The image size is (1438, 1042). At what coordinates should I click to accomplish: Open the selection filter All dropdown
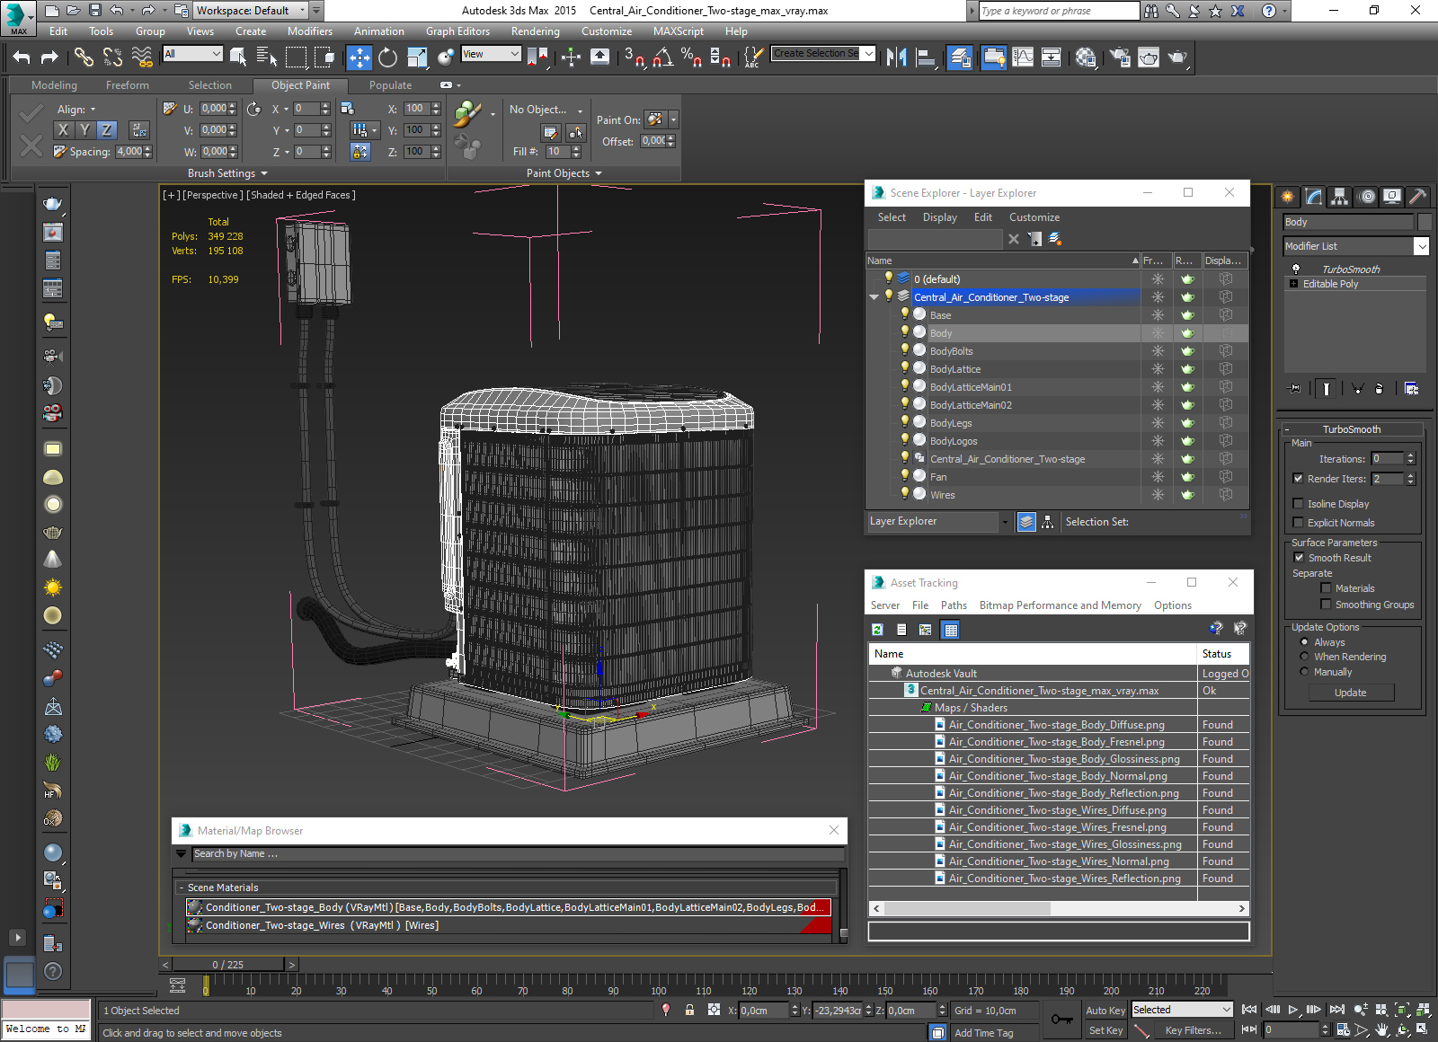(192, 54)
